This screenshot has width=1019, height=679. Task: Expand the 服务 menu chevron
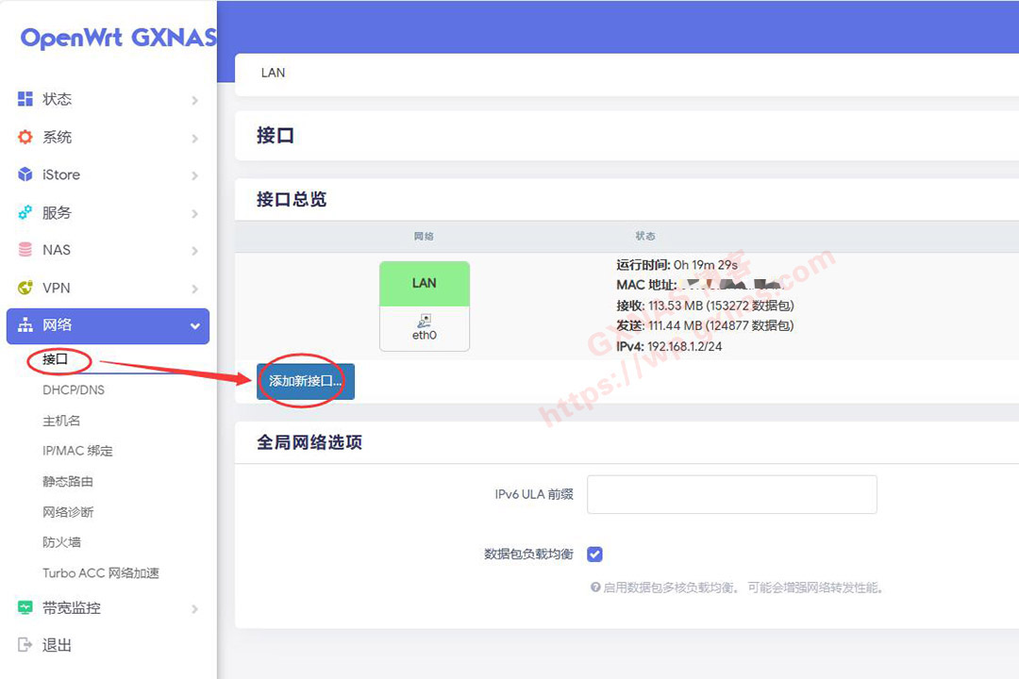[194, 214]
